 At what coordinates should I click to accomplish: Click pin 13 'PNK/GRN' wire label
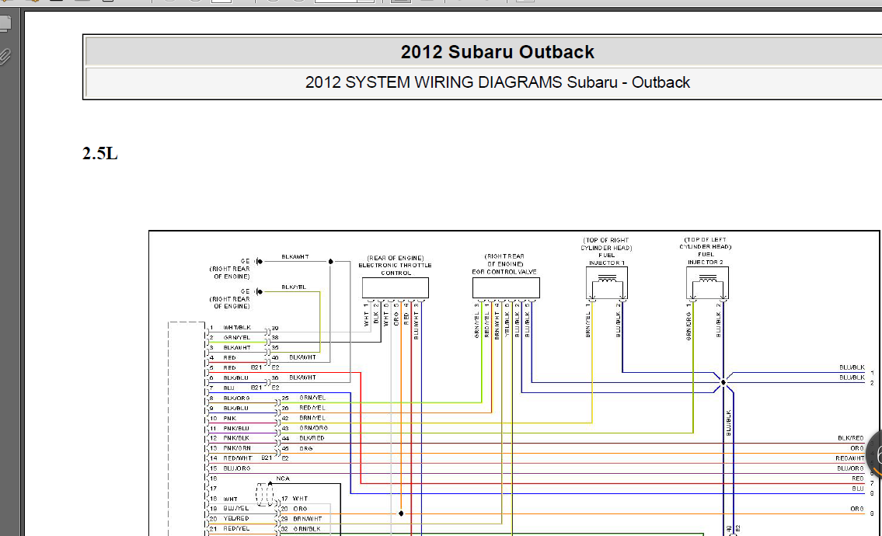point(237,448)
